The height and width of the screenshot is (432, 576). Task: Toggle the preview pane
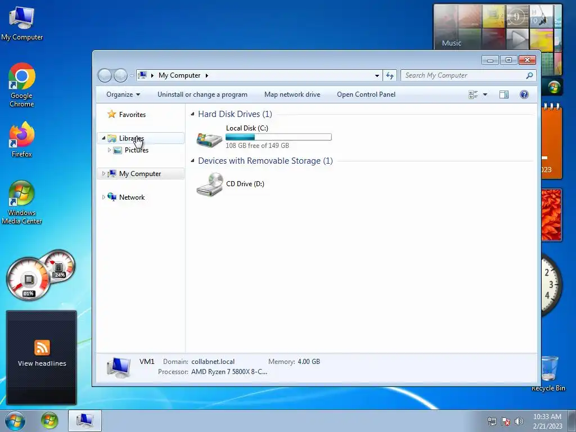[x=504, y=94]
